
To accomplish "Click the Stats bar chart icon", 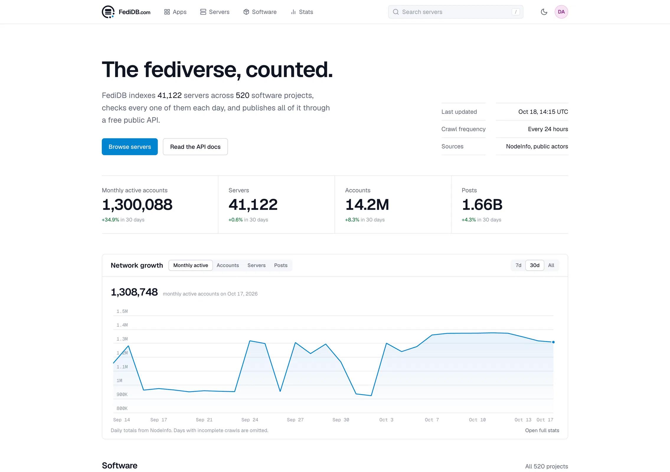I will [x=293, y=12].
